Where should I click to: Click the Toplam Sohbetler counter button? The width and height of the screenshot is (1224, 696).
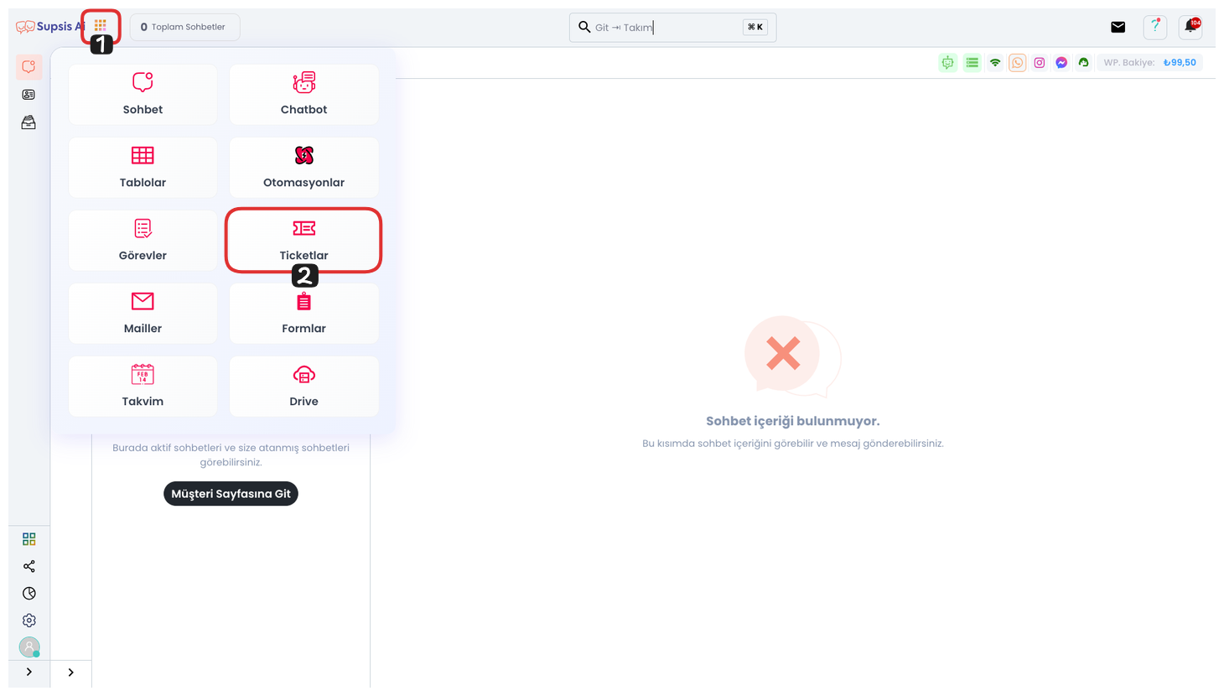pyautogui.click(x=184, y=27)
